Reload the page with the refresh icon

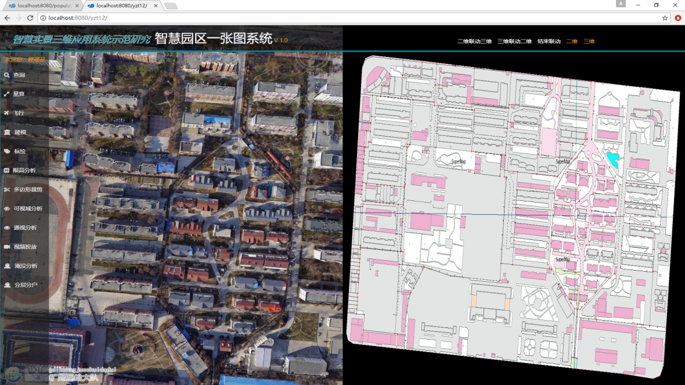click(30, 18)
